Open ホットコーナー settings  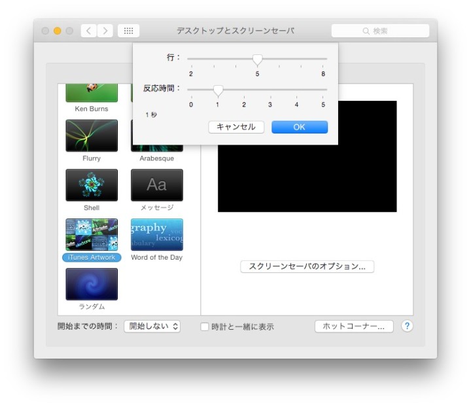[354, 326]
